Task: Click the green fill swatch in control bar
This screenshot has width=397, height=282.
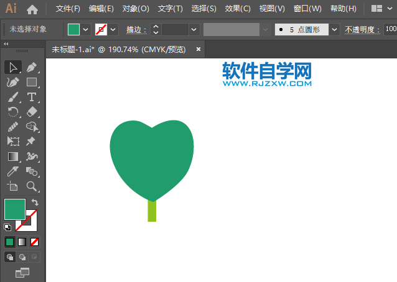Action: 73,30
